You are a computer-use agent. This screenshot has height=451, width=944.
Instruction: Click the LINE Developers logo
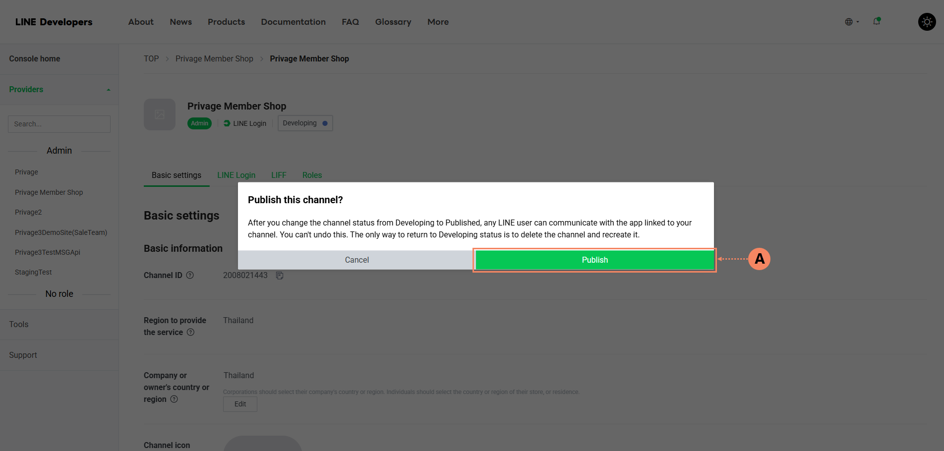point(54,22)
